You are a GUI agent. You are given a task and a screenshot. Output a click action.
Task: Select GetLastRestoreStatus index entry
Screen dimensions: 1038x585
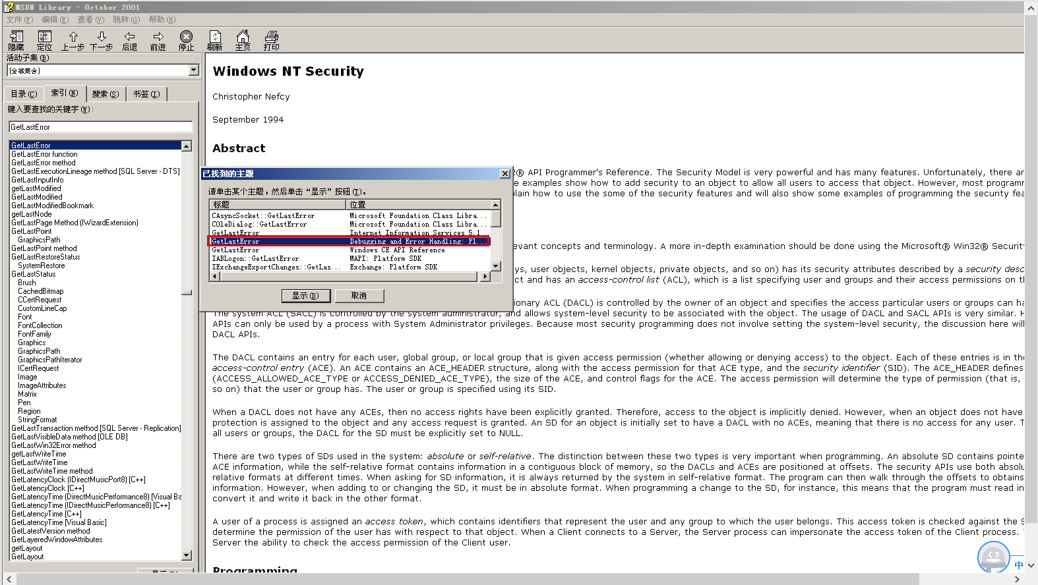tap(46, 257)
